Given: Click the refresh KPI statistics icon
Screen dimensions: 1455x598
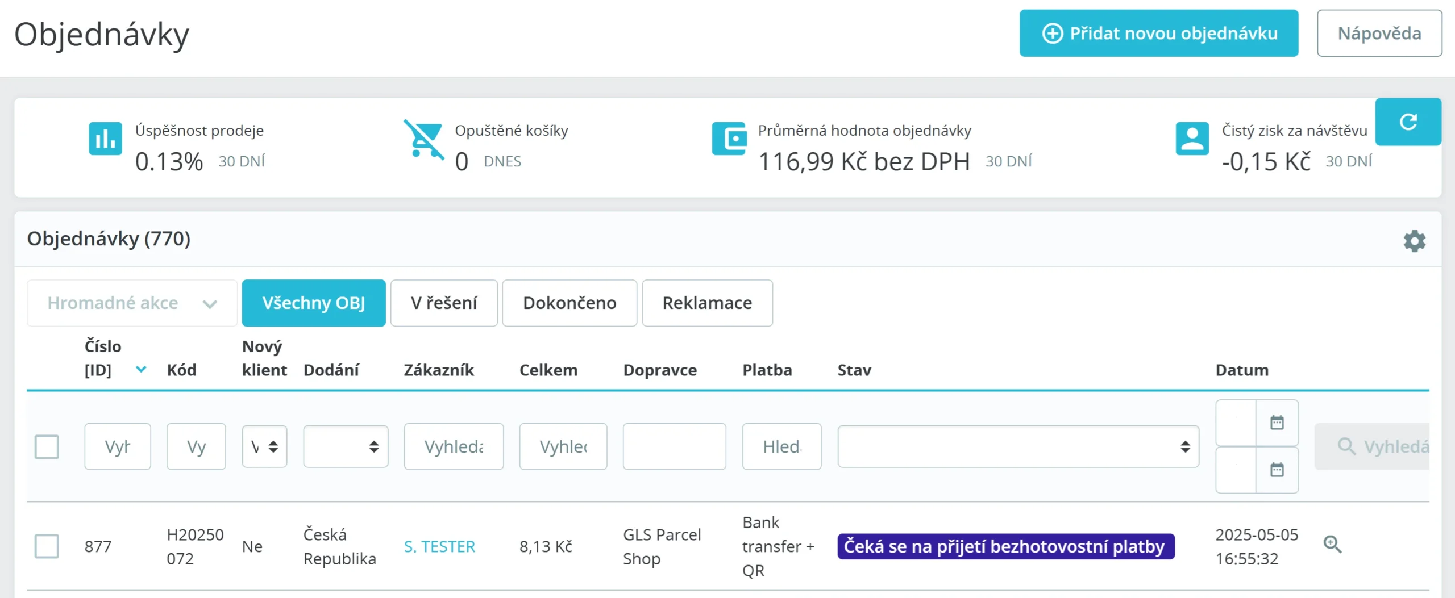Looking at the screenshot, I should click(1408, 122).
